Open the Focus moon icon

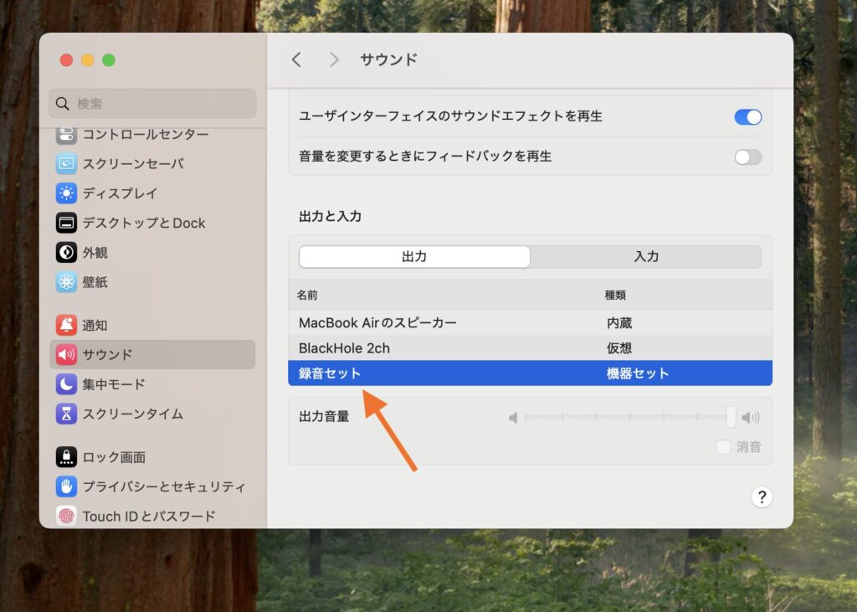pos(66,384)
